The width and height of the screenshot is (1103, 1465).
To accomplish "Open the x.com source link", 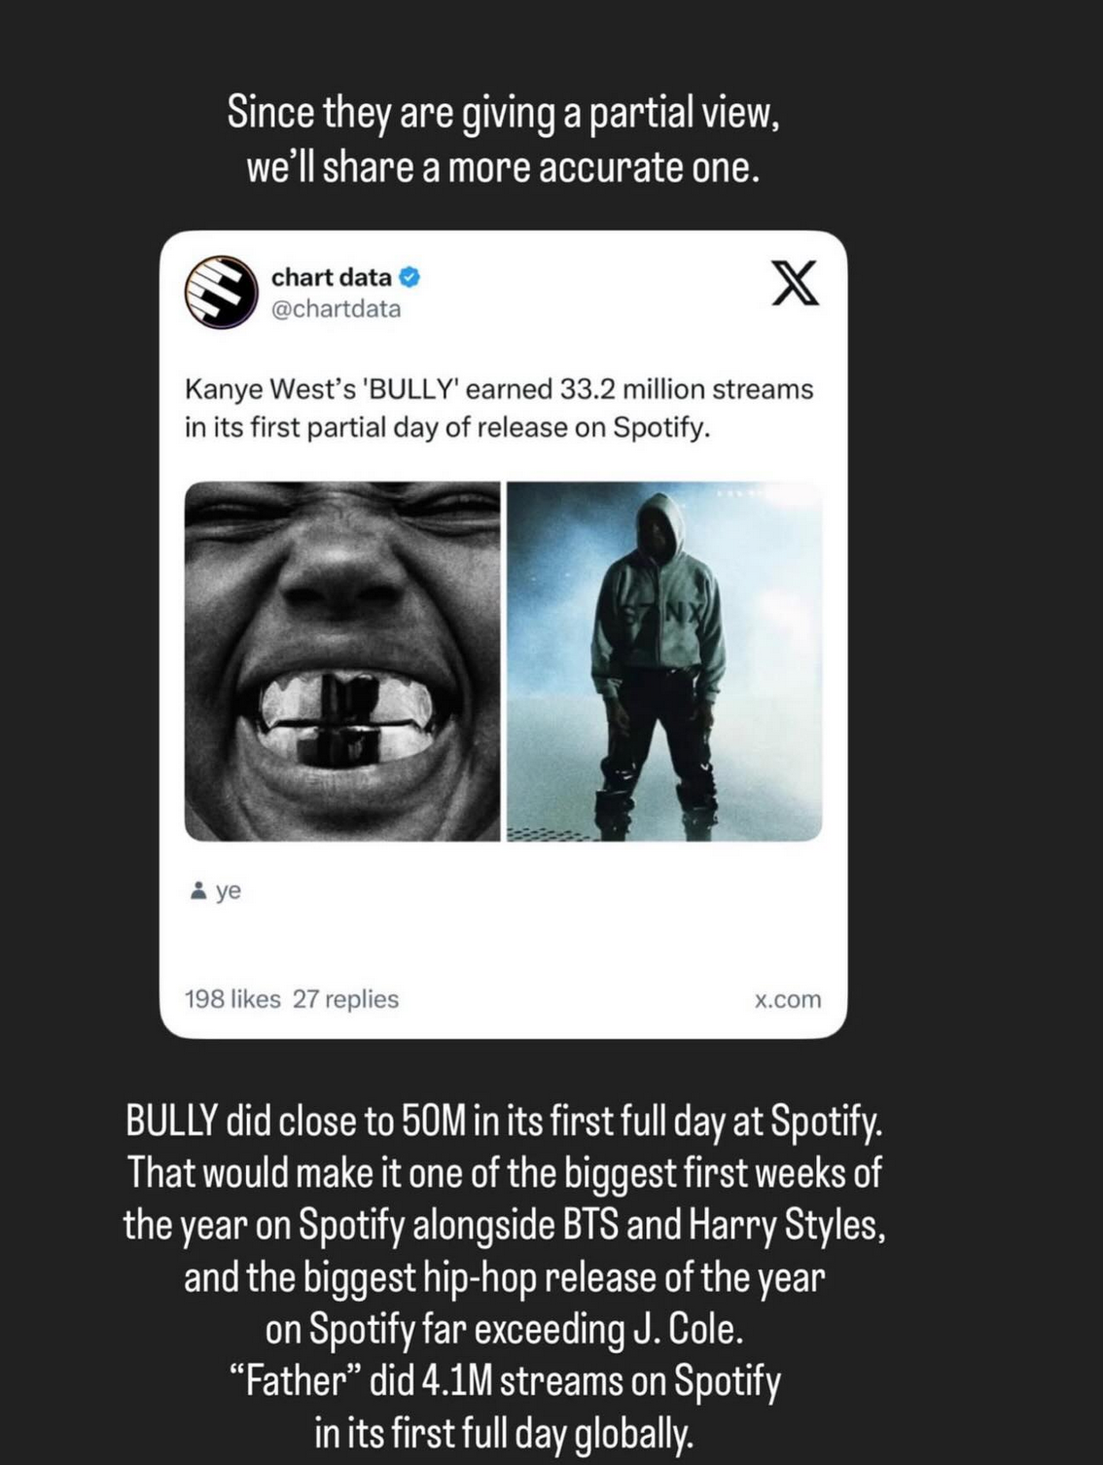I will (788, 999).
